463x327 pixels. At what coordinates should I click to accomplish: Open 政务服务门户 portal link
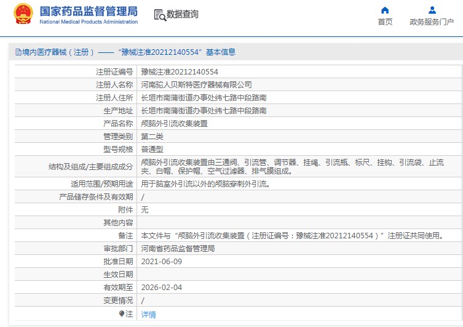tap(432, 22)
